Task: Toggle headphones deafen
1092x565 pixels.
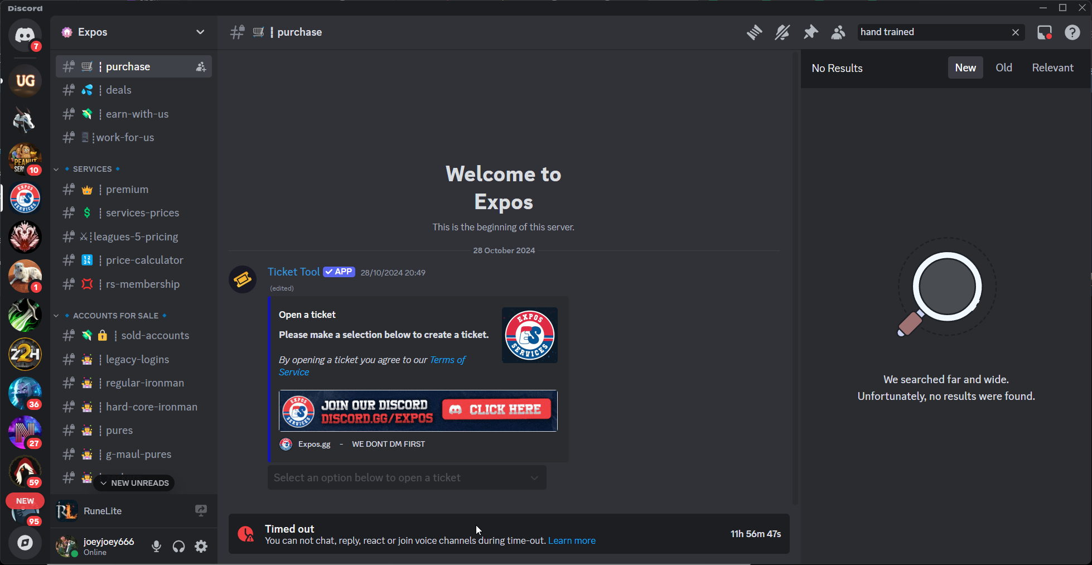Action: (x=178, y=547)
